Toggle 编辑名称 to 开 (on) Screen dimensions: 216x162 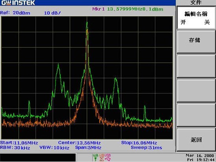click(x=183, y=22)
